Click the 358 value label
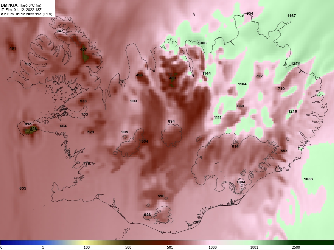334x250 pixels. pyautogui.click(x=33, y=129)
